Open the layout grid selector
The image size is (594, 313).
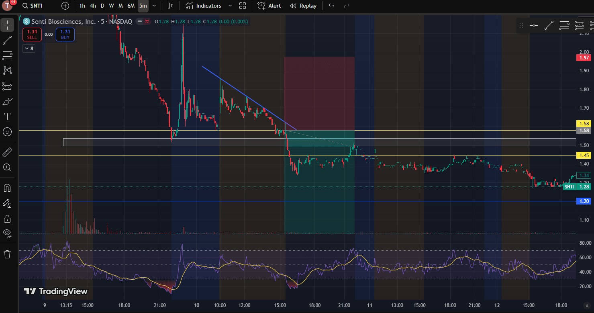242,6
